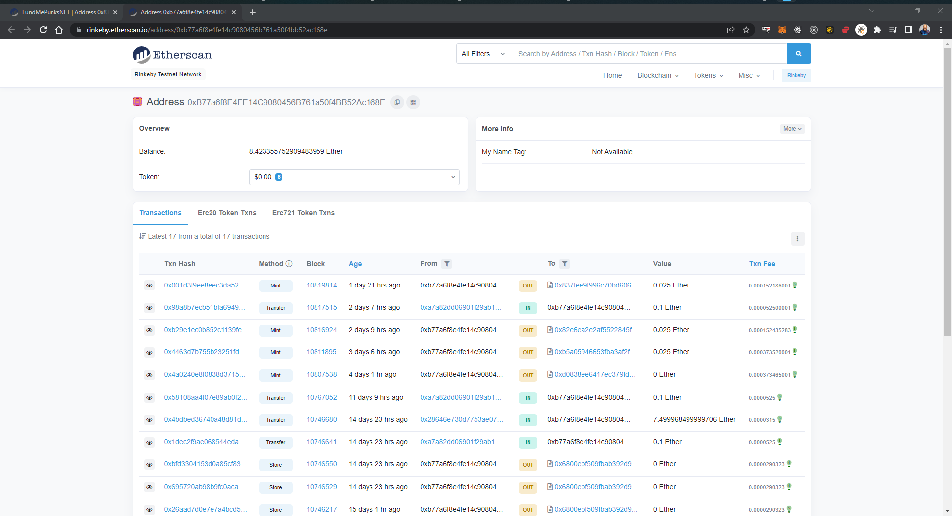Expand the More dropdown in More Info

(793, 129)
